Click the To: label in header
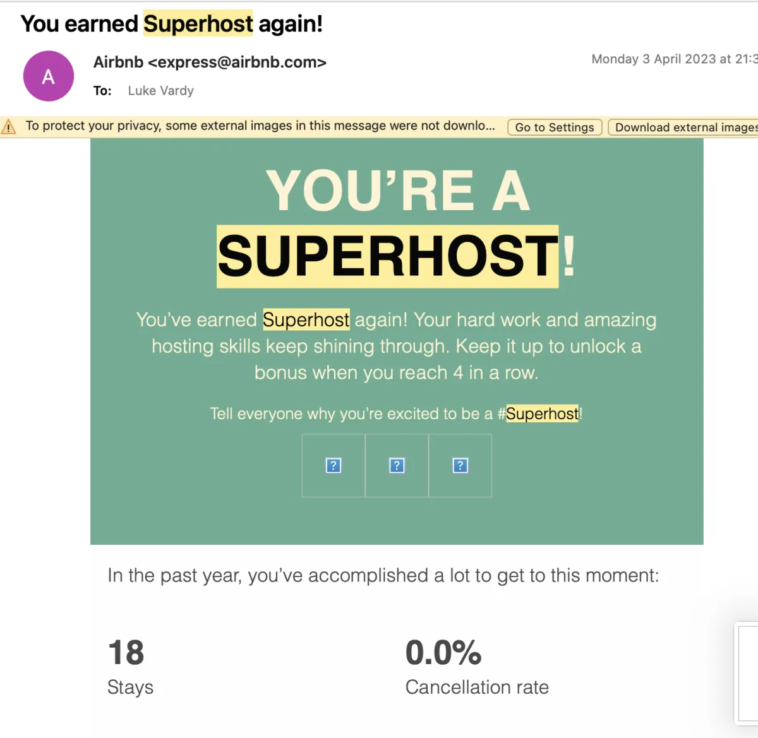 (102, 91)
